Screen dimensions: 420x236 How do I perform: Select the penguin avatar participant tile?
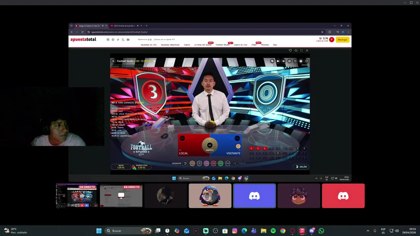(210, 196)
